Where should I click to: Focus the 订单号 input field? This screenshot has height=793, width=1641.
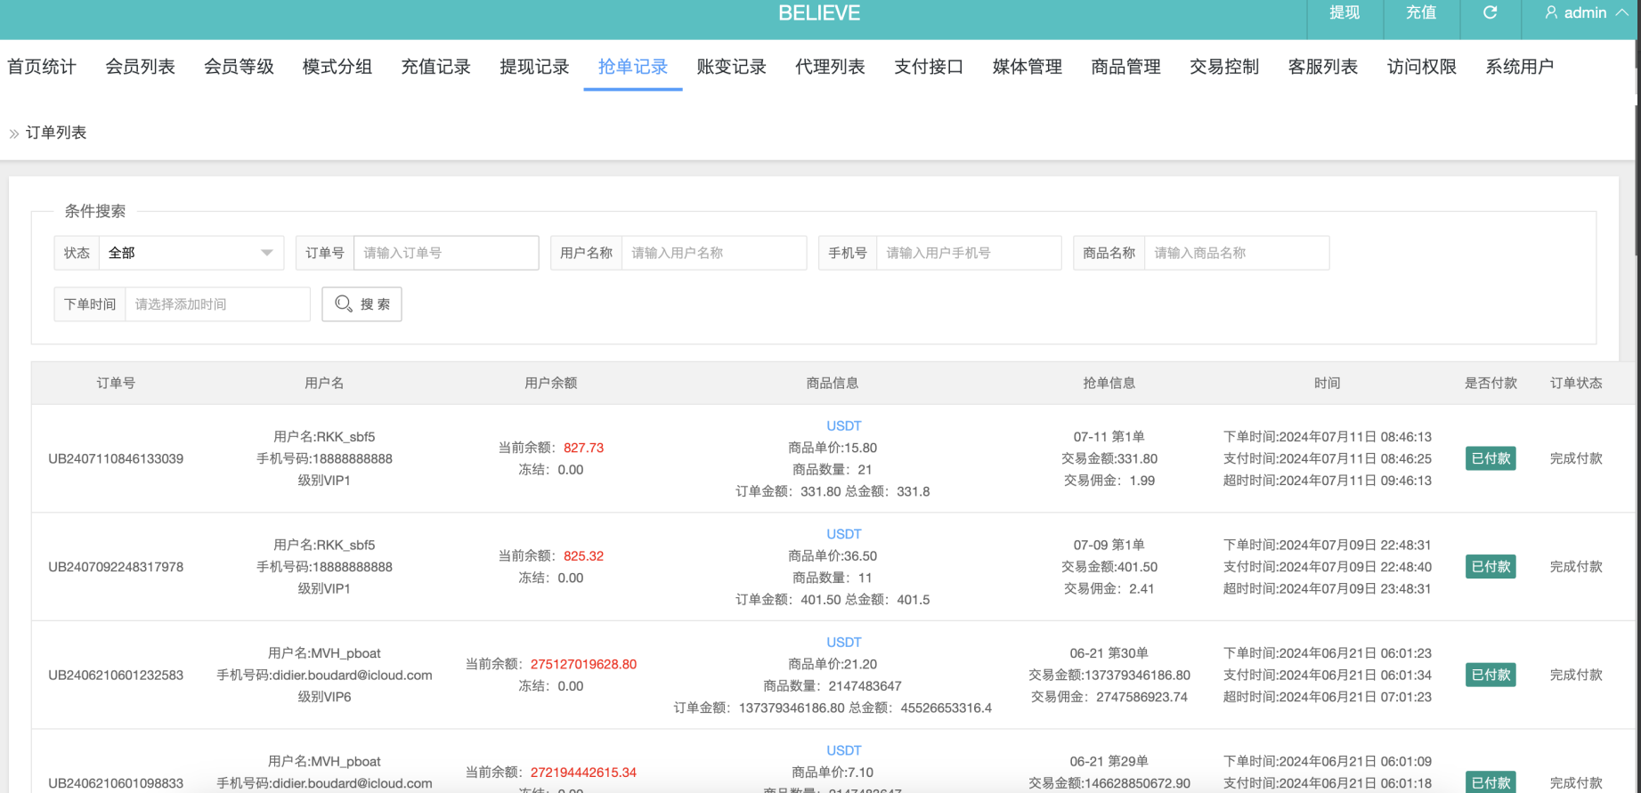[x=446, y=253]
